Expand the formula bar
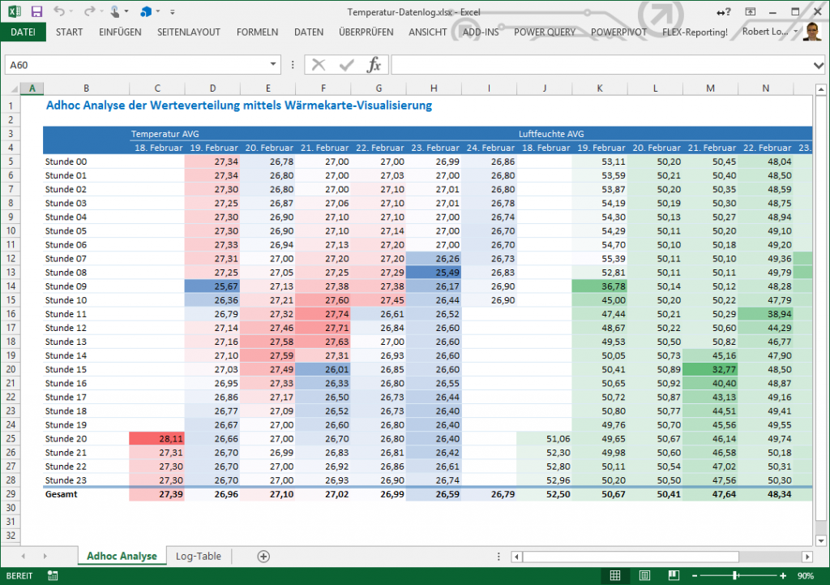Viewport: 830px width, 585px height. tap(818, 65)
